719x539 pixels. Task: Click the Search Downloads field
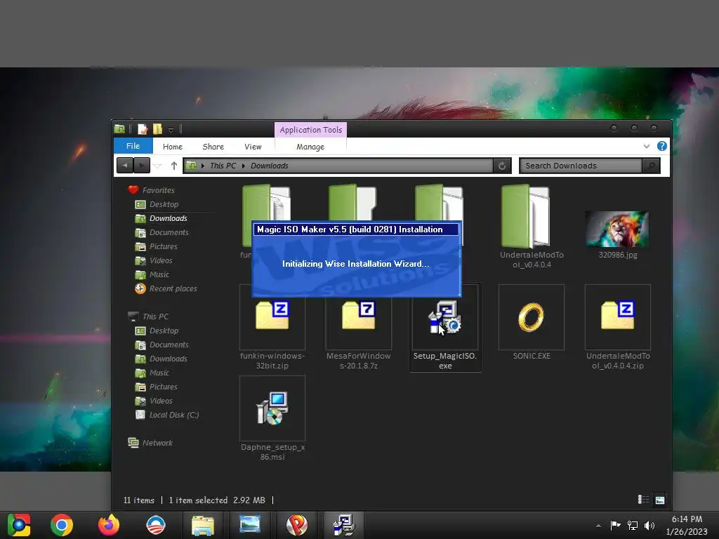580,166
